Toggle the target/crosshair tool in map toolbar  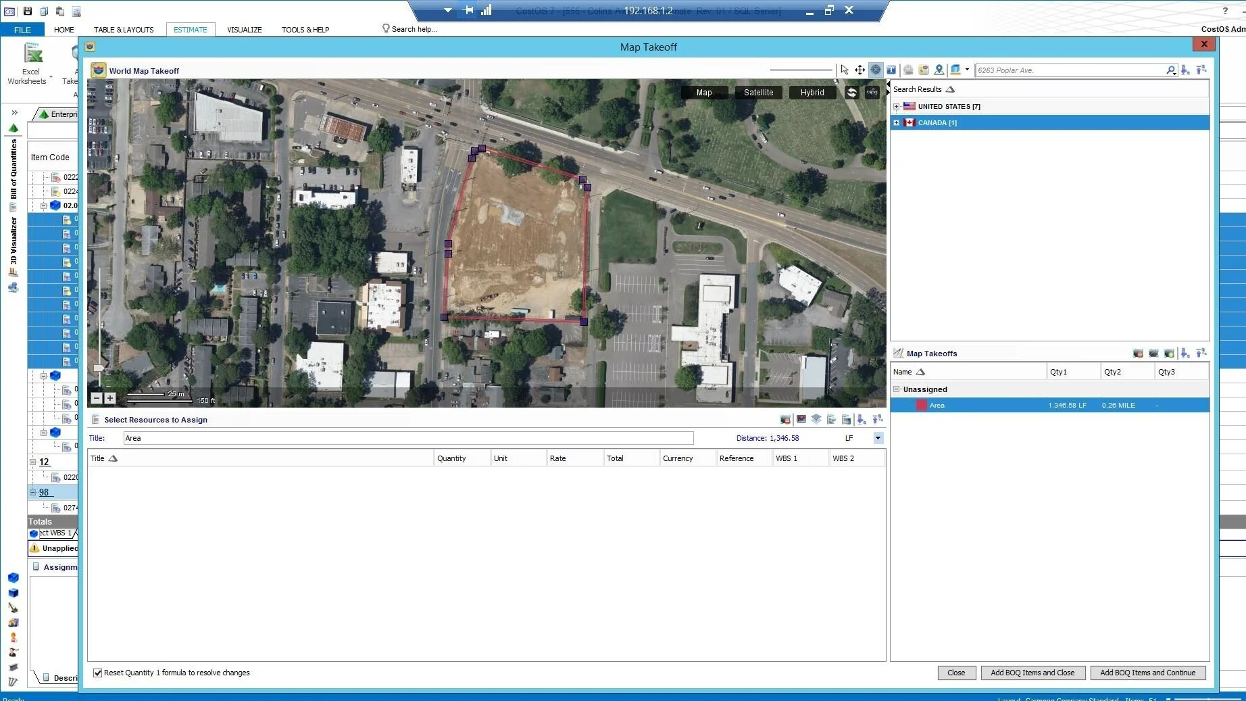876,70
